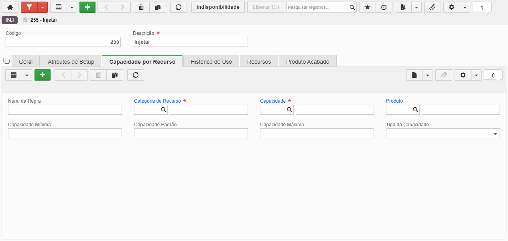Open the Historico de Uso tab
The image size is (508, 241).
211,61
